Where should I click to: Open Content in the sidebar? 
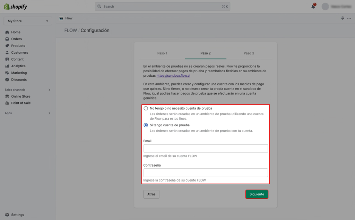[17, 59]
